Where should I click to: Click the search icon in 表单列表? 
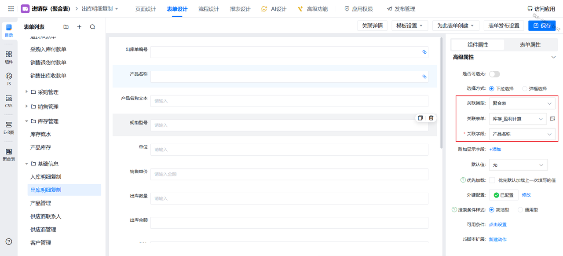click(x=92, y=27)
